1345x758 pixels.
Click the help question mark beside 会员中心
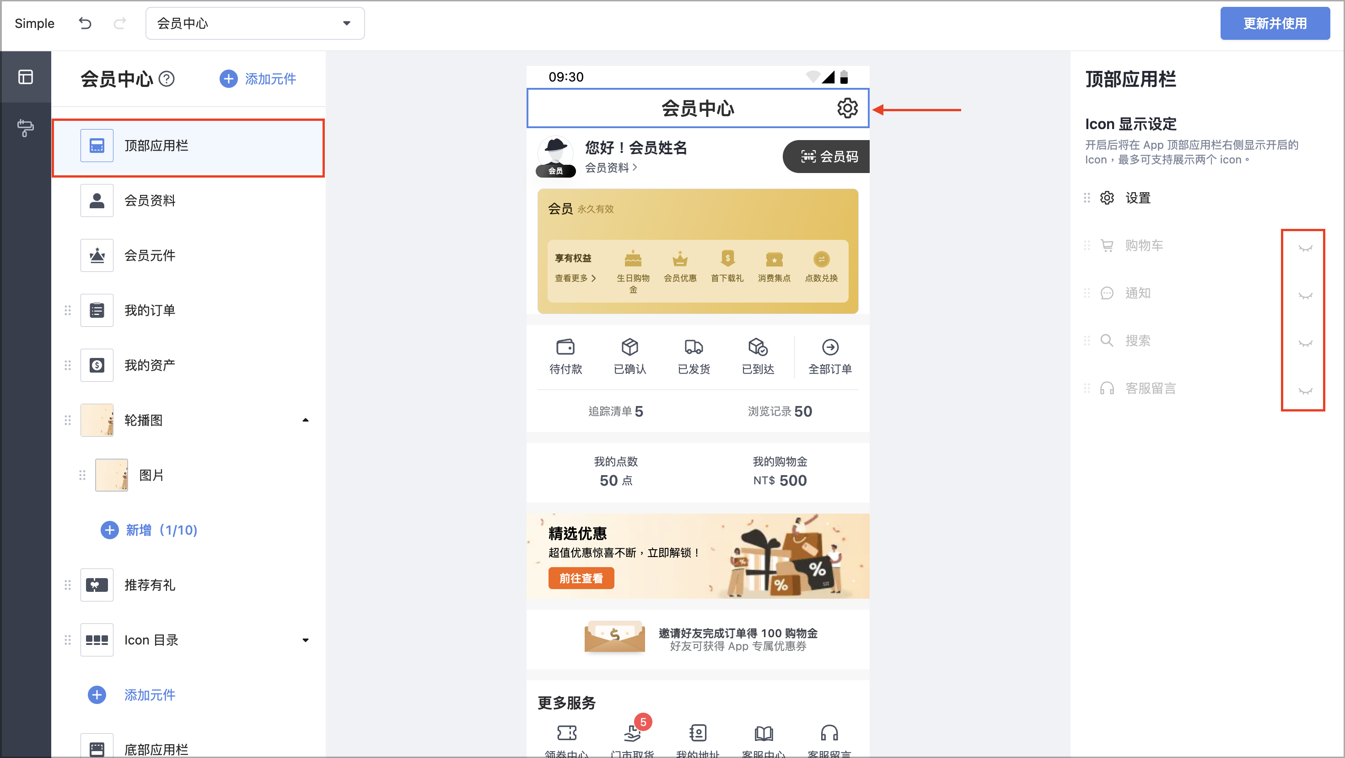[167, 79]
